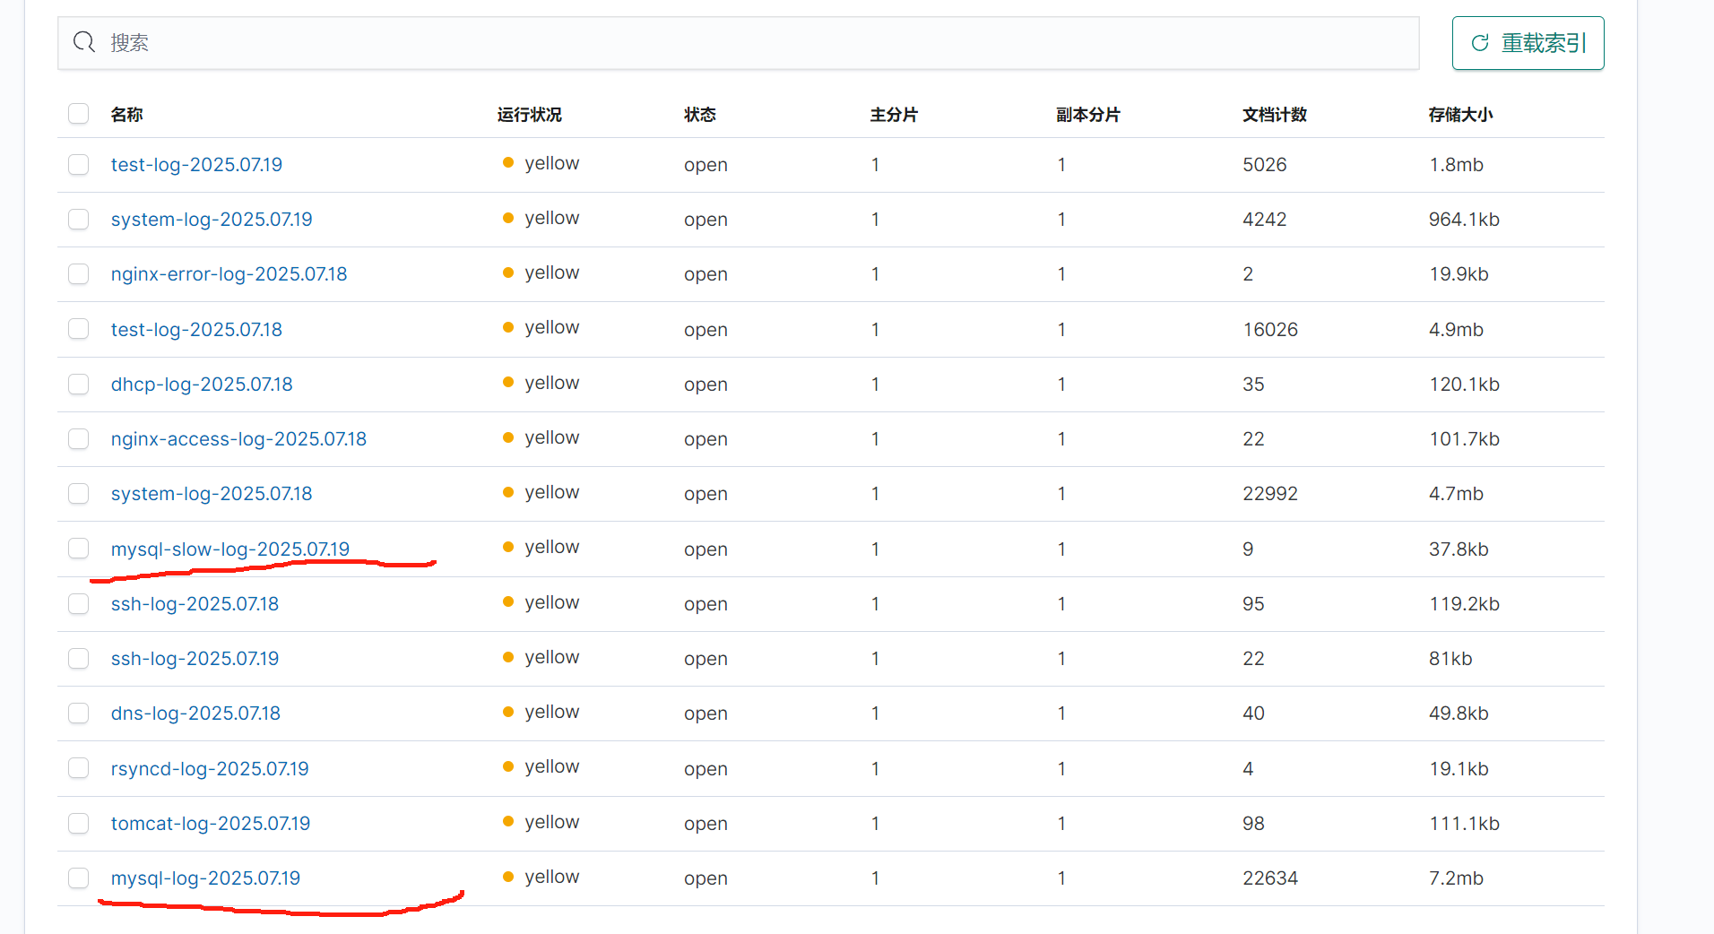Click storage size 1.8mb
This screenshot has height=934, width=1714.
click(1456, 165)
